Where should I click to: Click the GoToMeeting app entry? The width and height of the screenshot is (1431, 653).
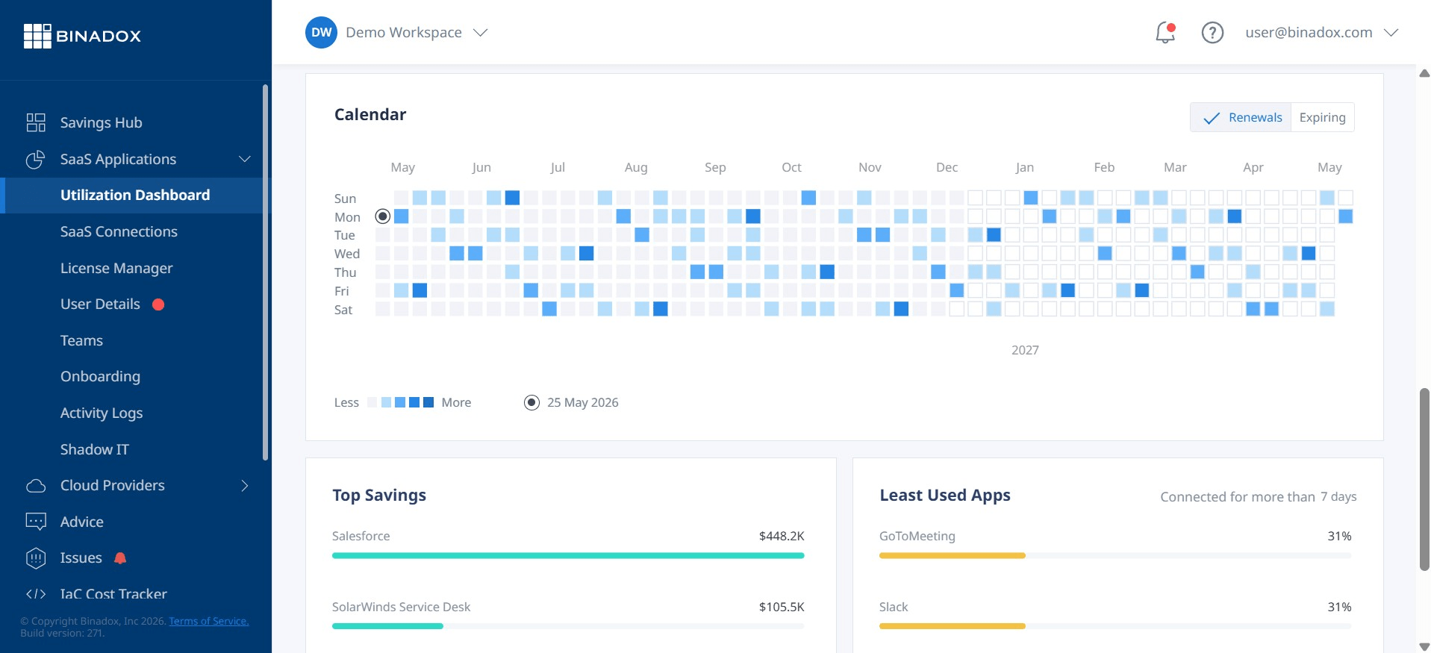[x=917, y=536]
